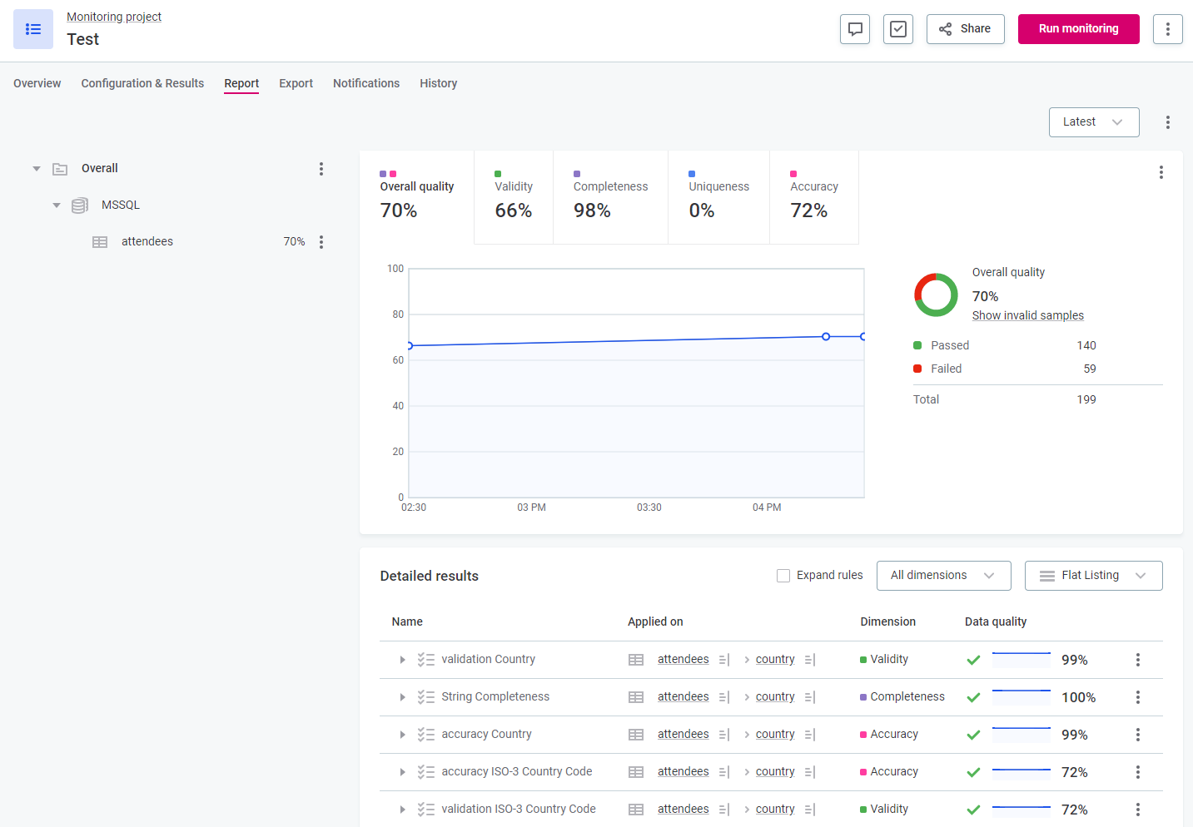Click the tasks checkmark icon in header
The width and height of the screenshot is (1193, 827).
[x=898, y=29]
